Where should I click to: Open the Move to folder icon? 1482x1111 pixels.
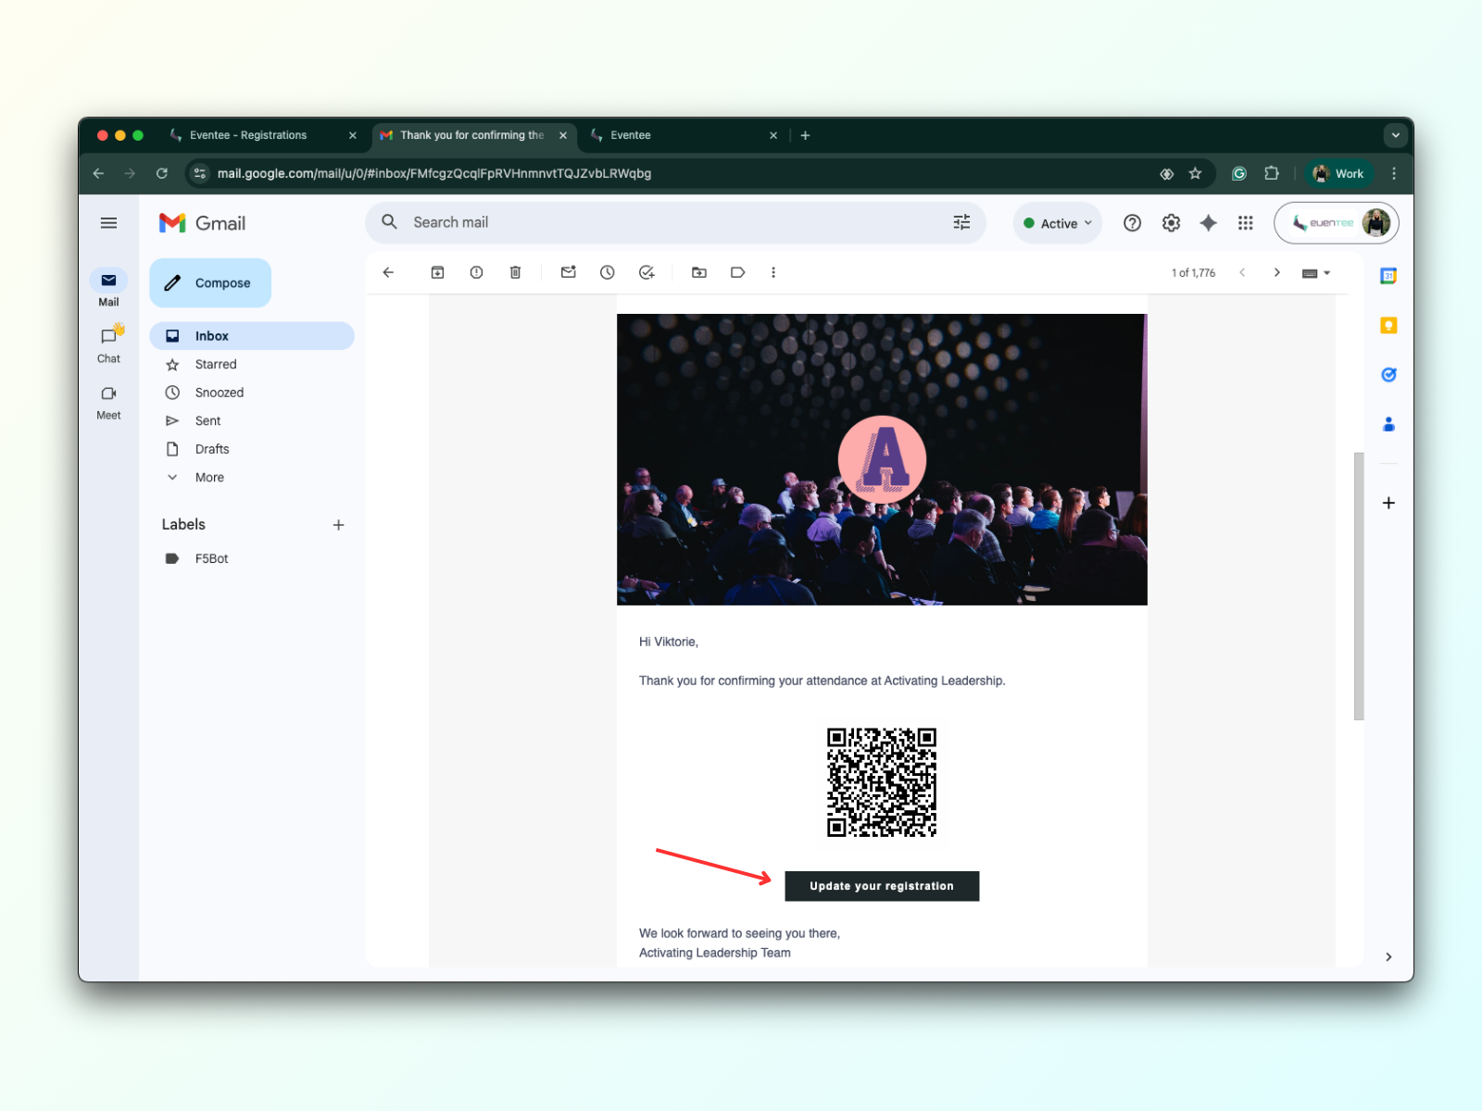pos(699,272)
